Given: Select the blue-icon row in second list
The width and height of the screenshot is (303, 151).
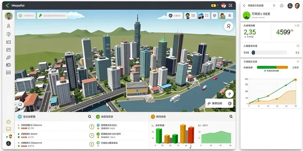Looking at the screenshot, I should click(x=121, y=127).
